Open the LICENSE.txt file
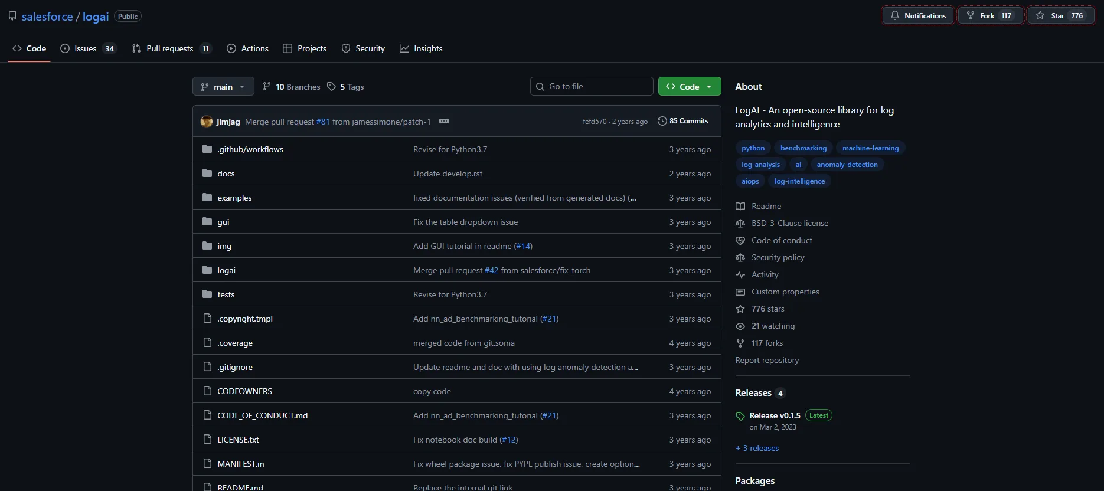The width and height of the screenshot is (1104, 491). pyautogui.click(x=238, y=440)
